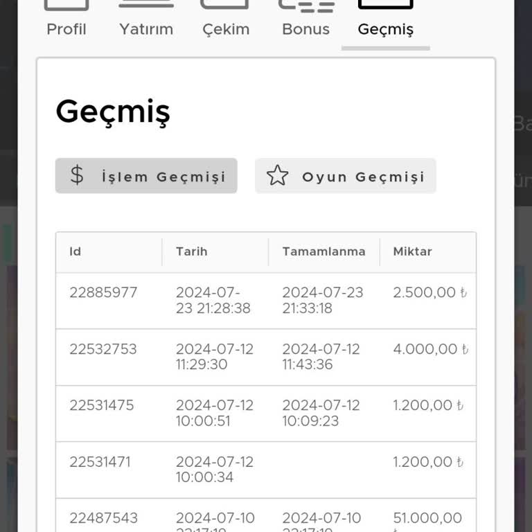This screenshot has width=532, height=532.
Task: Click the star icon in Oyun Geçmişi
Action: (x=278, y=175)
